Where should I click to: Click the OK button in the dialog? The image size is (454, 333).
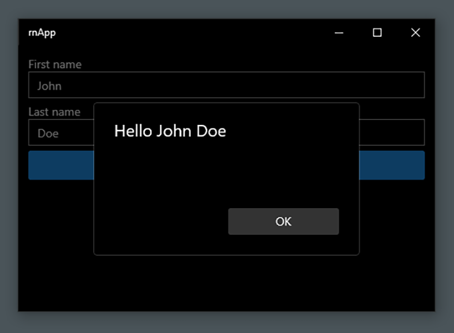283,222
